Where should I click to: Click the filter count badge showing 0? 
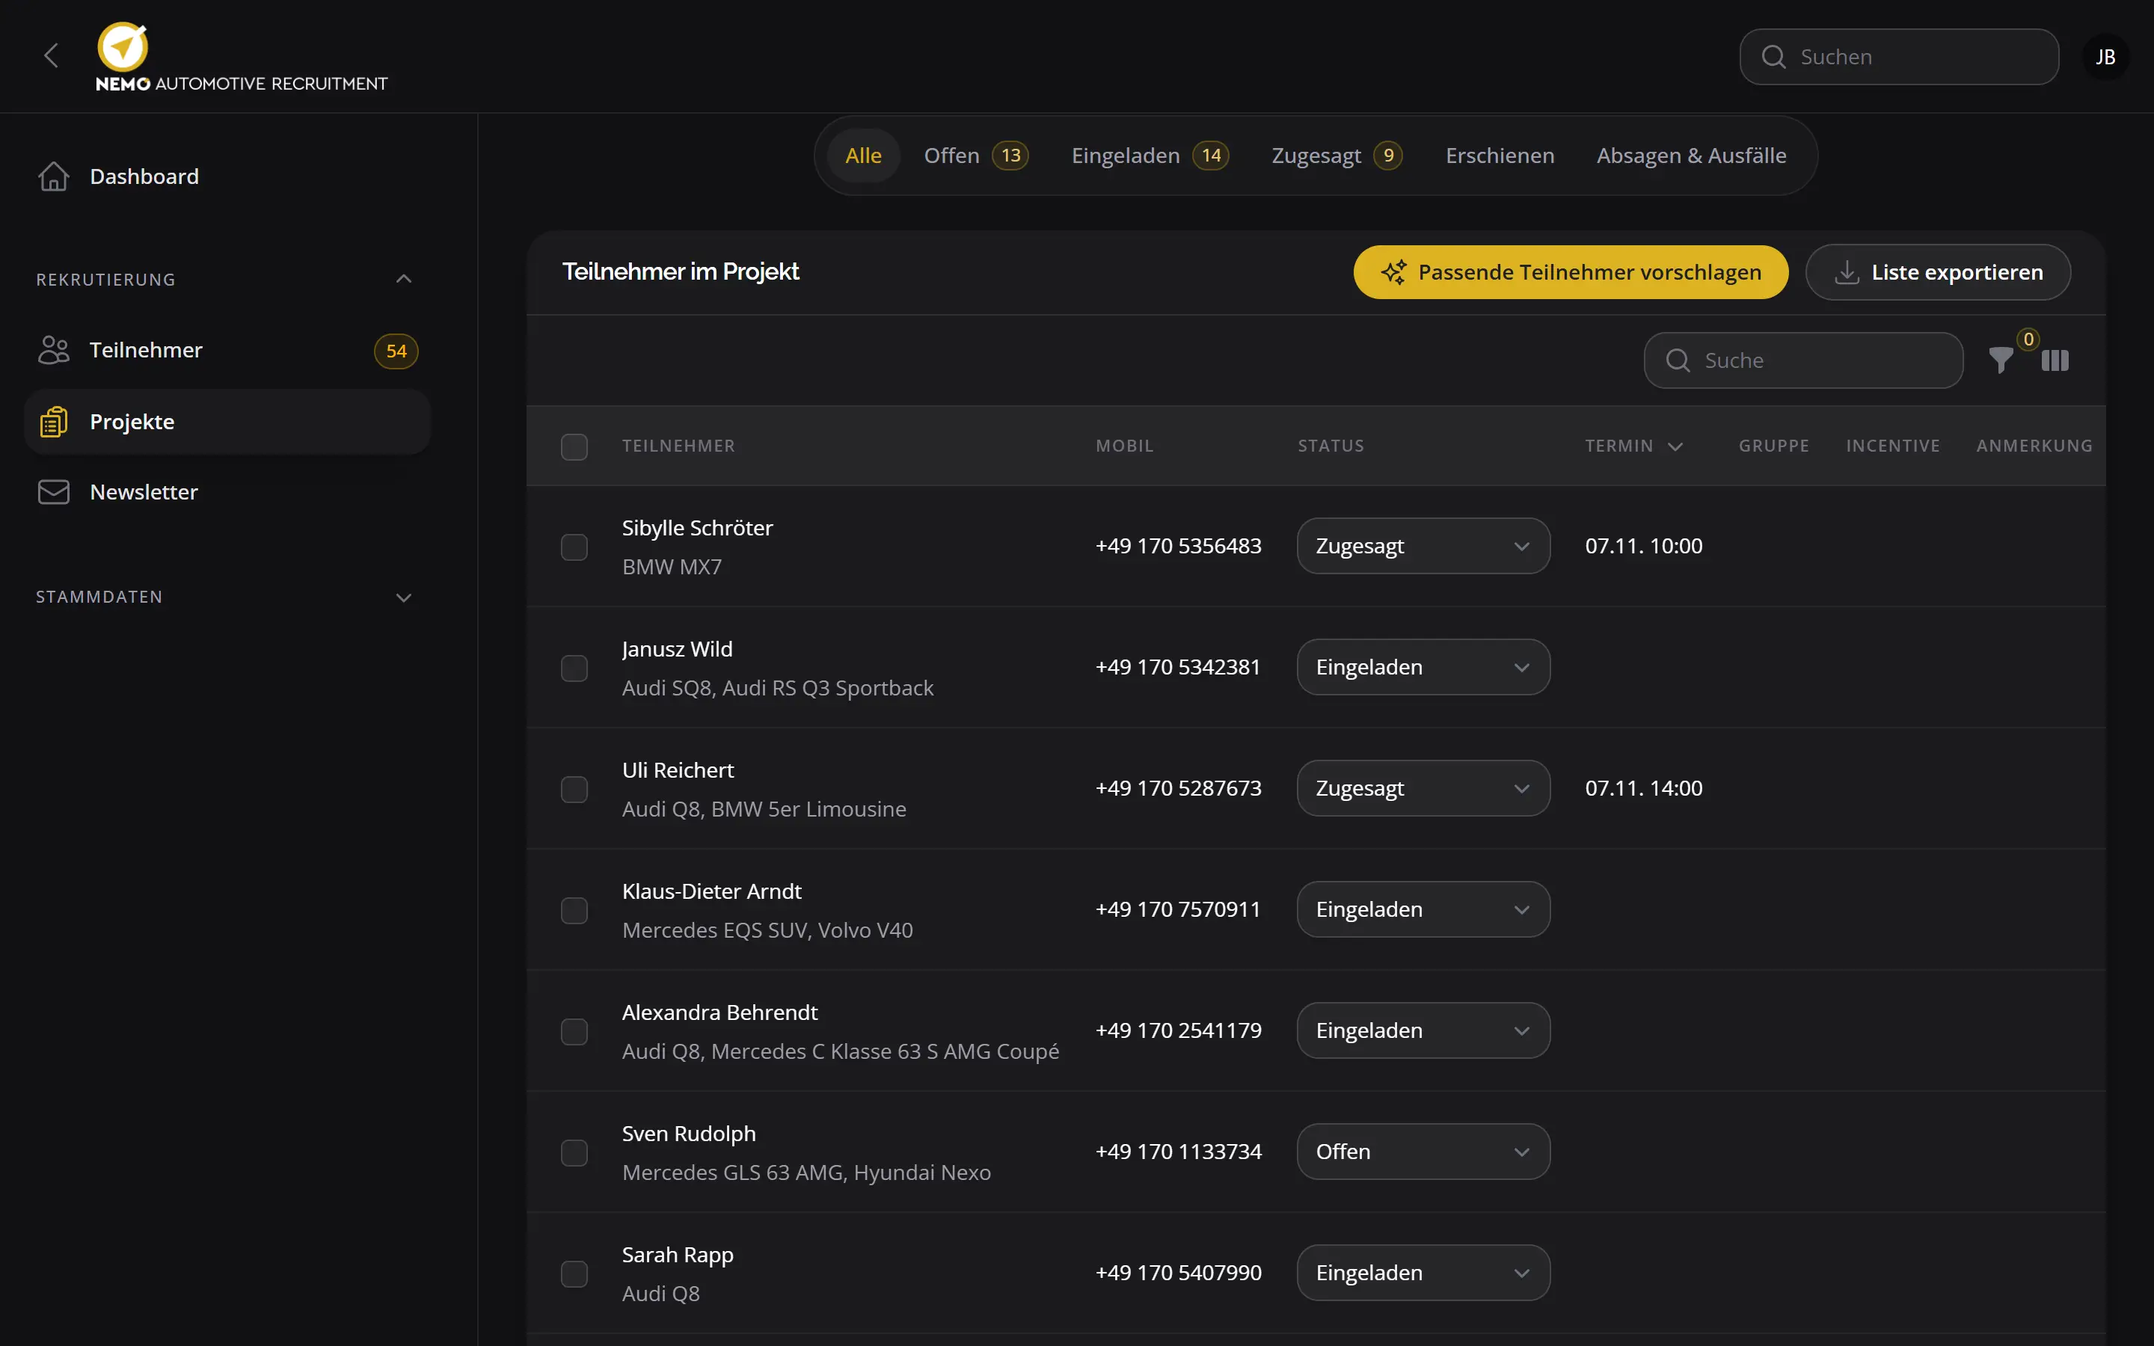coord(2028,339)
